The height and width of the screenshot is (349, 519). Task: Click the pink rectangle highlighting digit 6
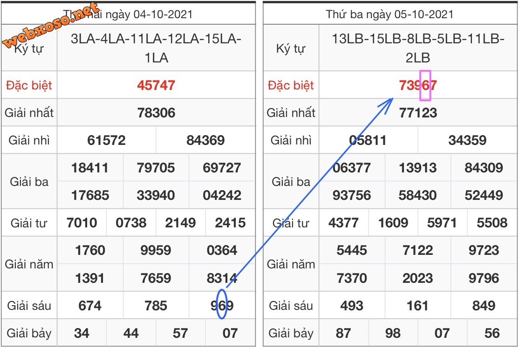[425, 85]
